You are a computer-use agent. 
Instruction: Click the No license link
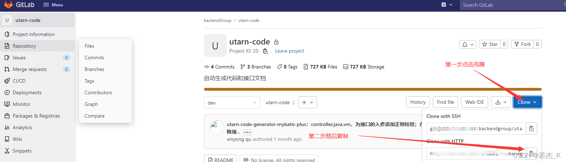coord(279,160)
